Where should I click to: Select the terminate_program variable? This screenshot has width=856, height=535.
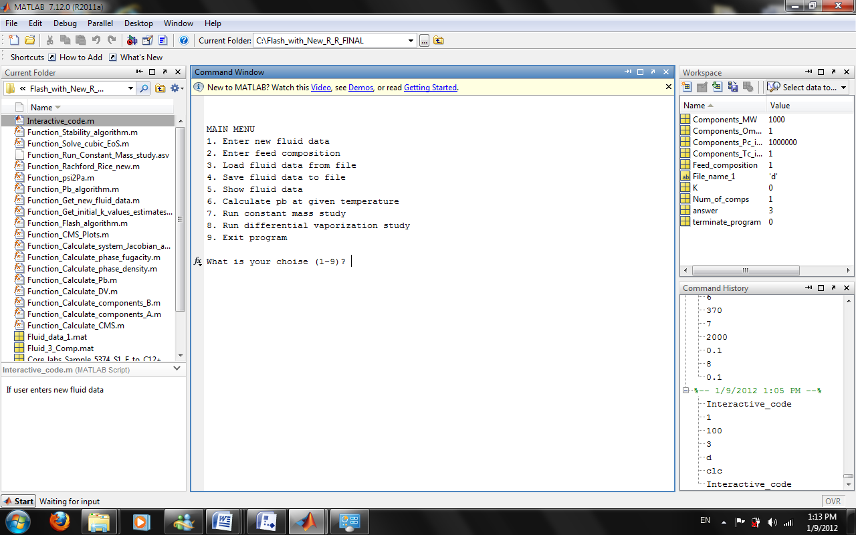tap(726, 222)
